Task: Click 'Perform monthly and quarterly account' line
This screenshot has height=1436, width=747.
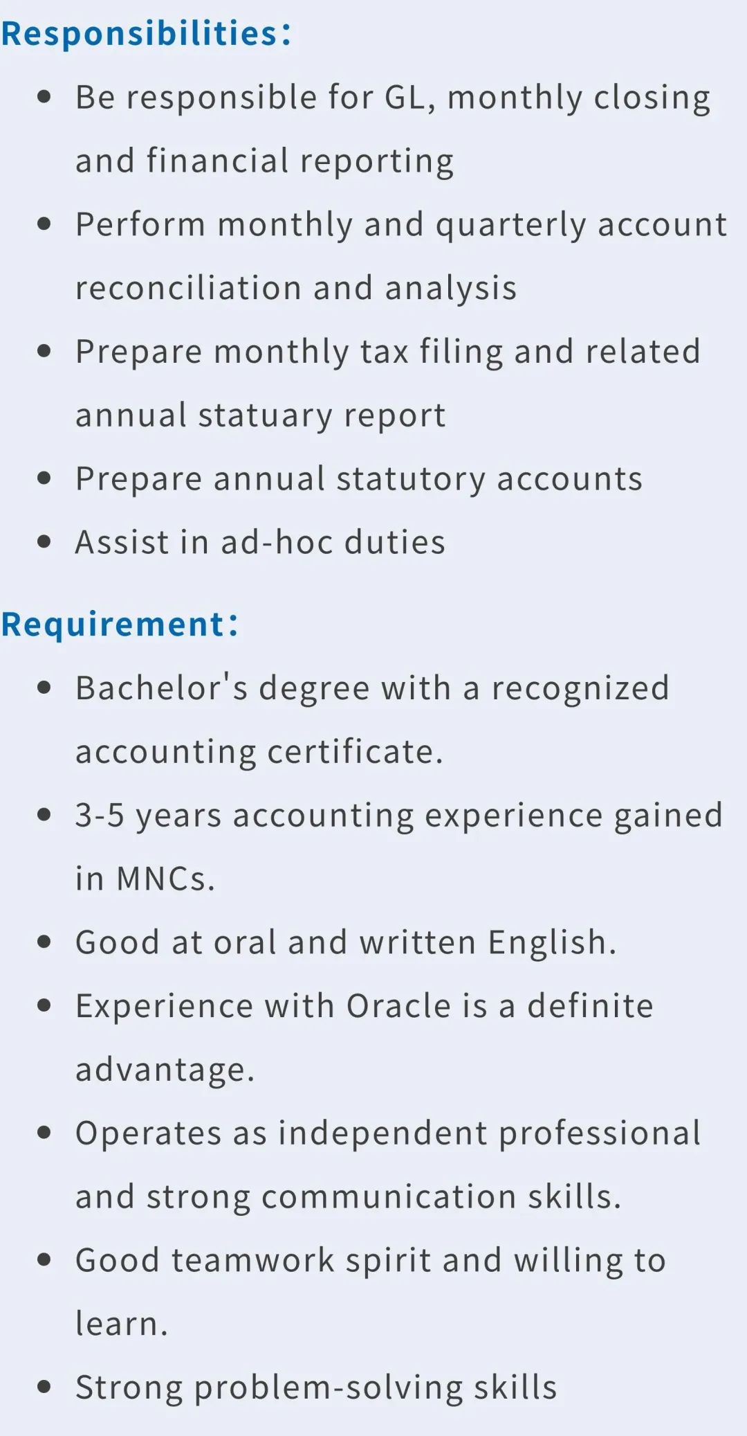Action: pos(401,225)
